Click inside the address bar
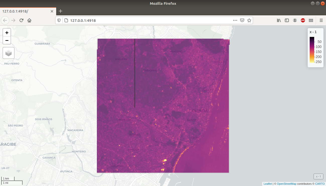 pyautogui.click(x=125, y=20)
